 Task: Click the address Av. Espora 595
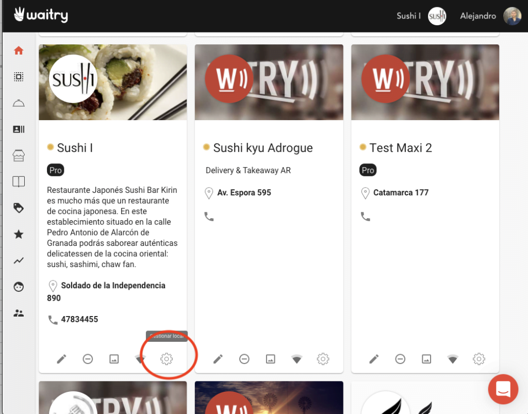click(244, 192)
